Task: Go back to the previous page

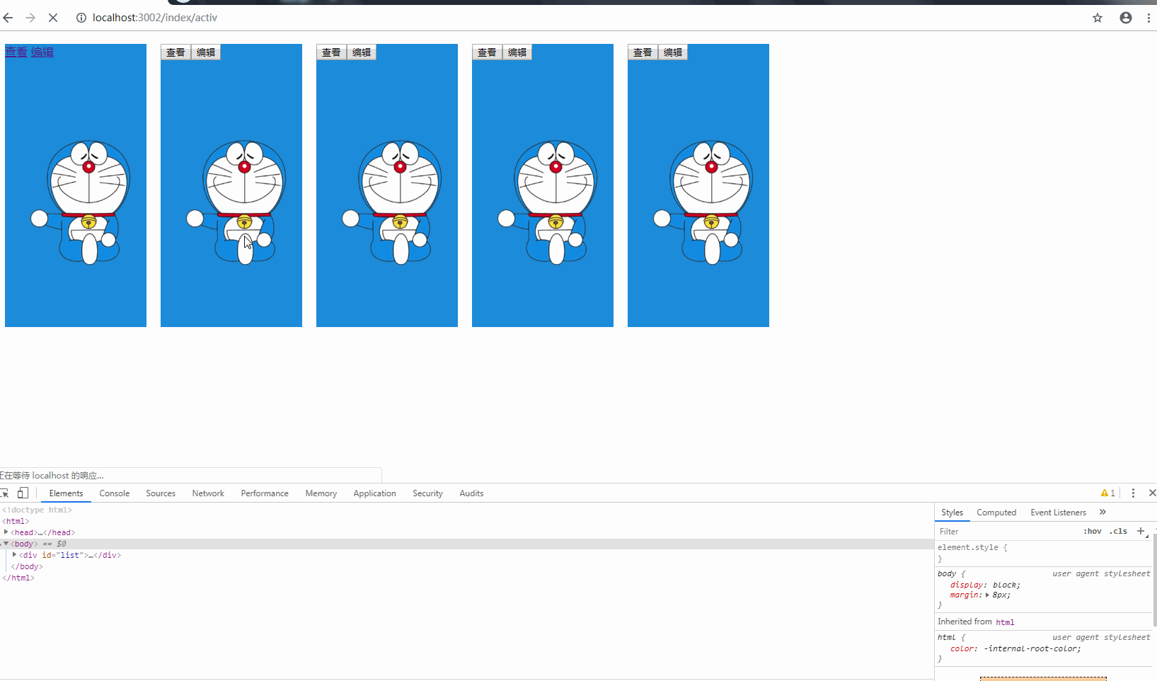Action: 8,18
